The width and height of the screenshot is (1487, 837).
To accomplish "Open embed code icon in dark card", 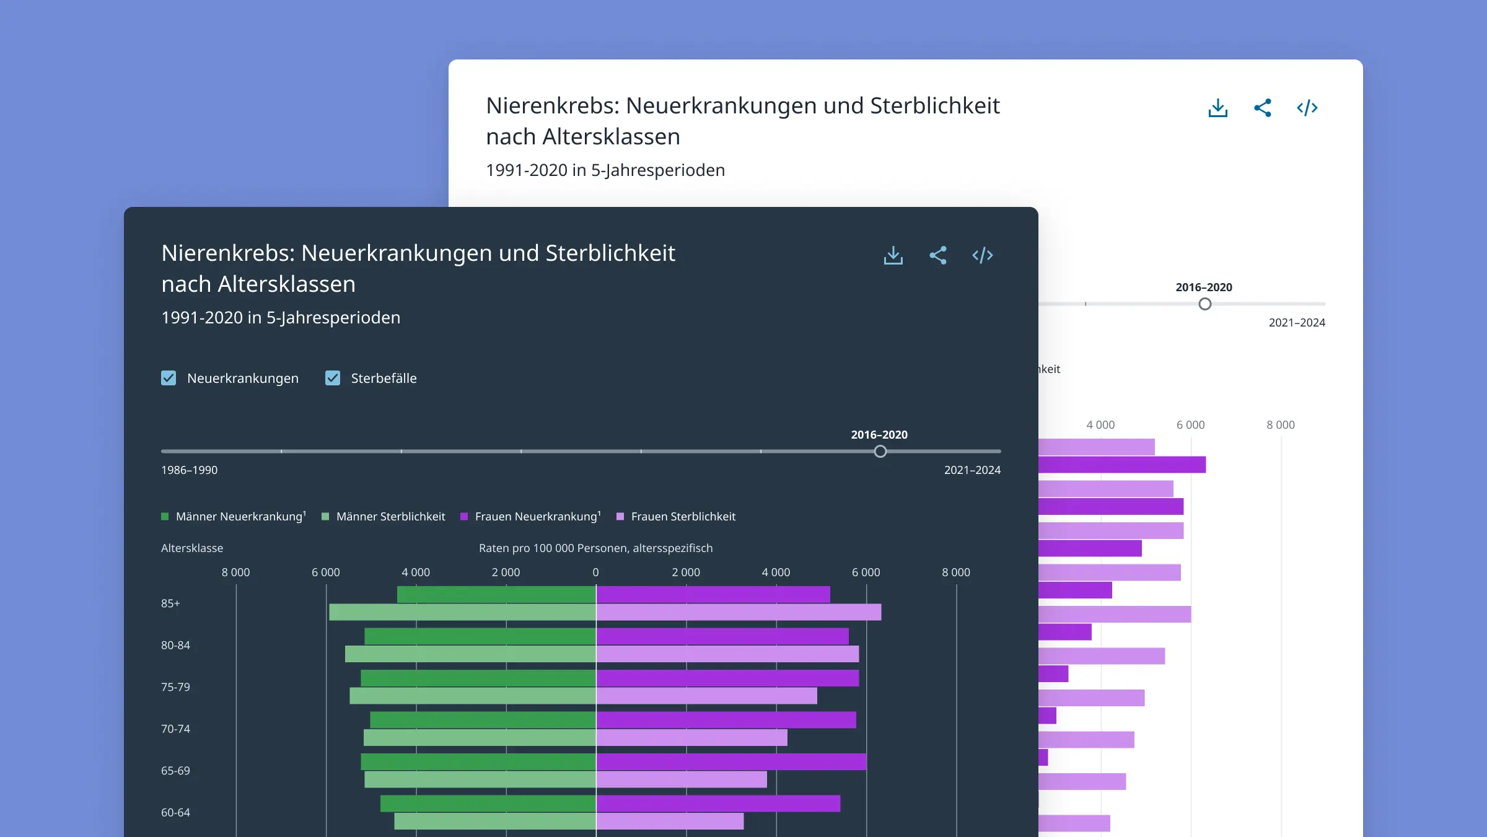I will (982, 255).
